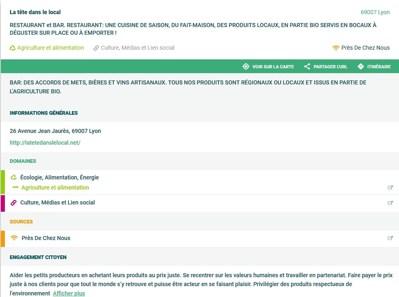
Task: Click the grey link icon before Culture tag
Action: (x=96, y=48)
